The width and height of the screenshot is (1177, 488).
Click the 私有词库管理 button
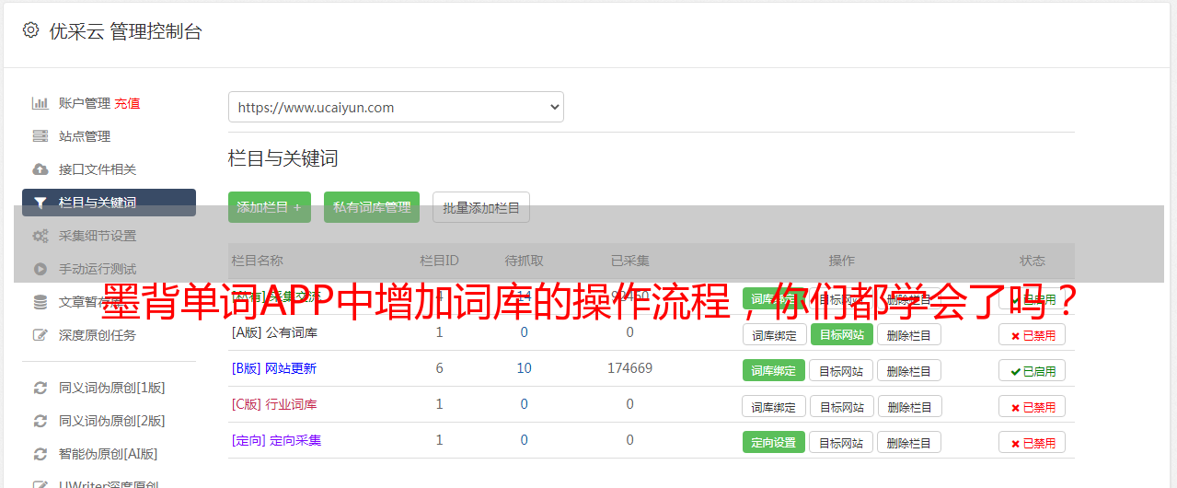click(x=372, y=207)
